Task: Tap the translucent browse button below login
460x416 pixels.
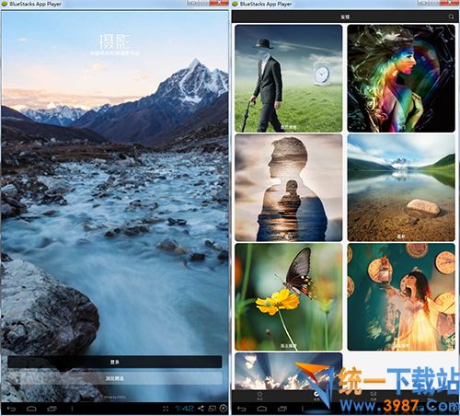Action: point(115,378)
